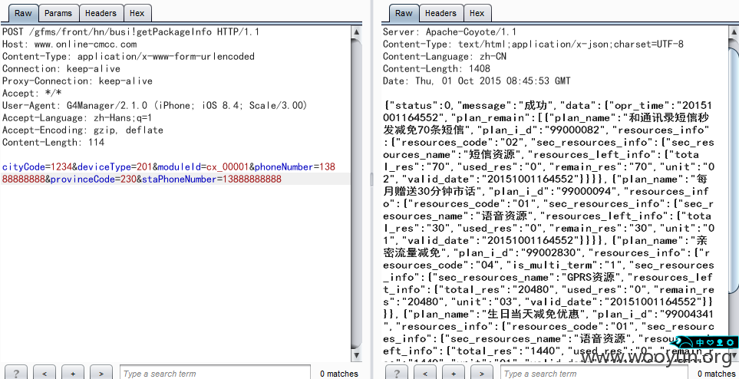Click the request pane scroll up arrow

[x=356, y=32]
